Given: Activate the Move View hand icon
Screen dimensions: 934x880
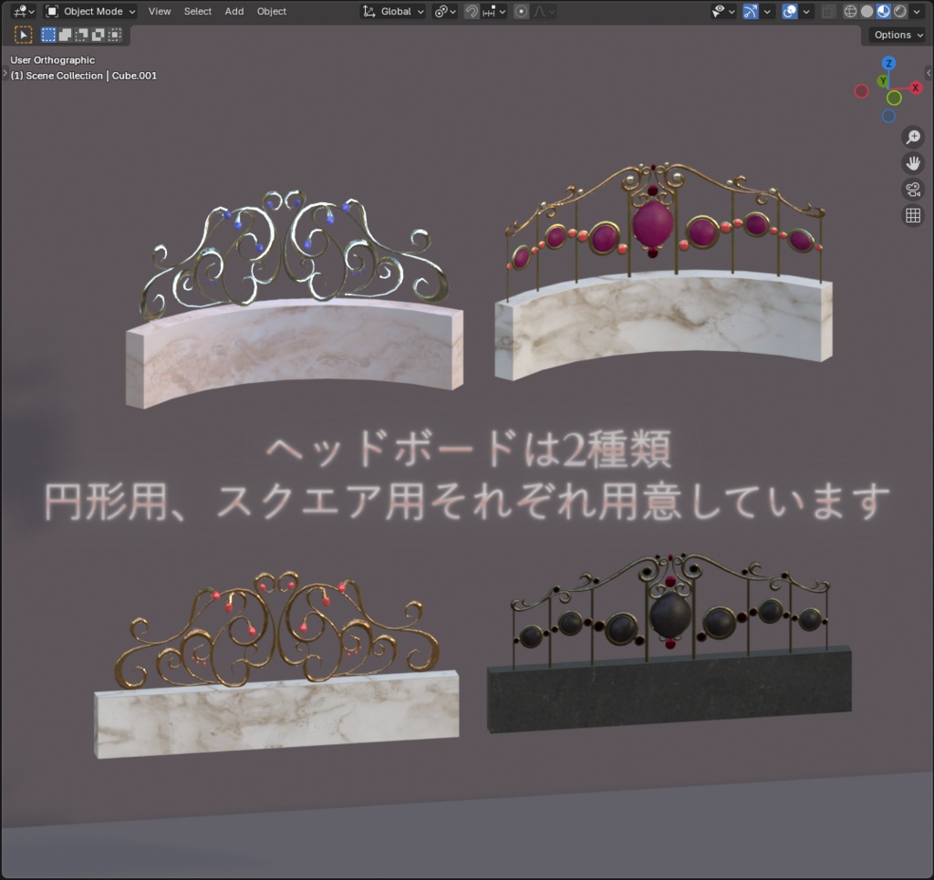Looking at the screenshot, I should point(913,163).
